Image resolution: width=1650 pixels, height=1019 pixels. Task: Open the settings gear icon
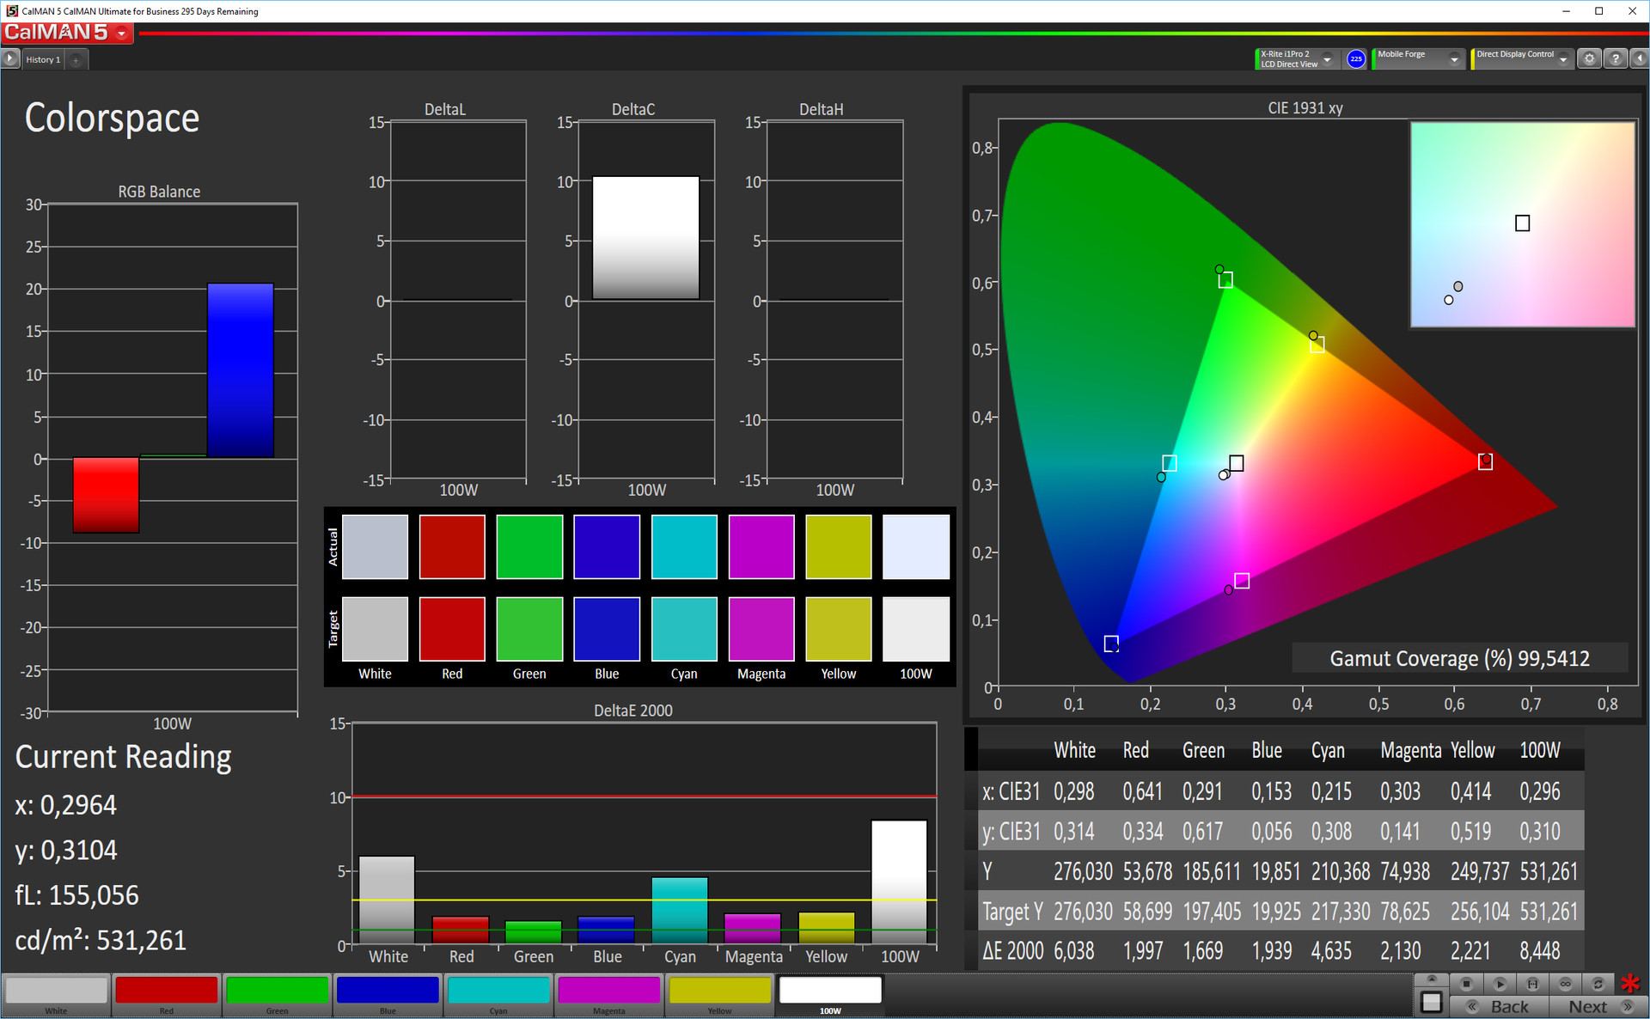tap(1590, 58)
